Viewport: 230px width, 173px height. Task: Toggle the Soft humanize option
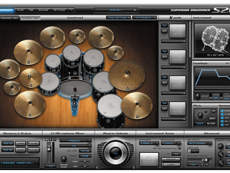(x=222, y=125)
